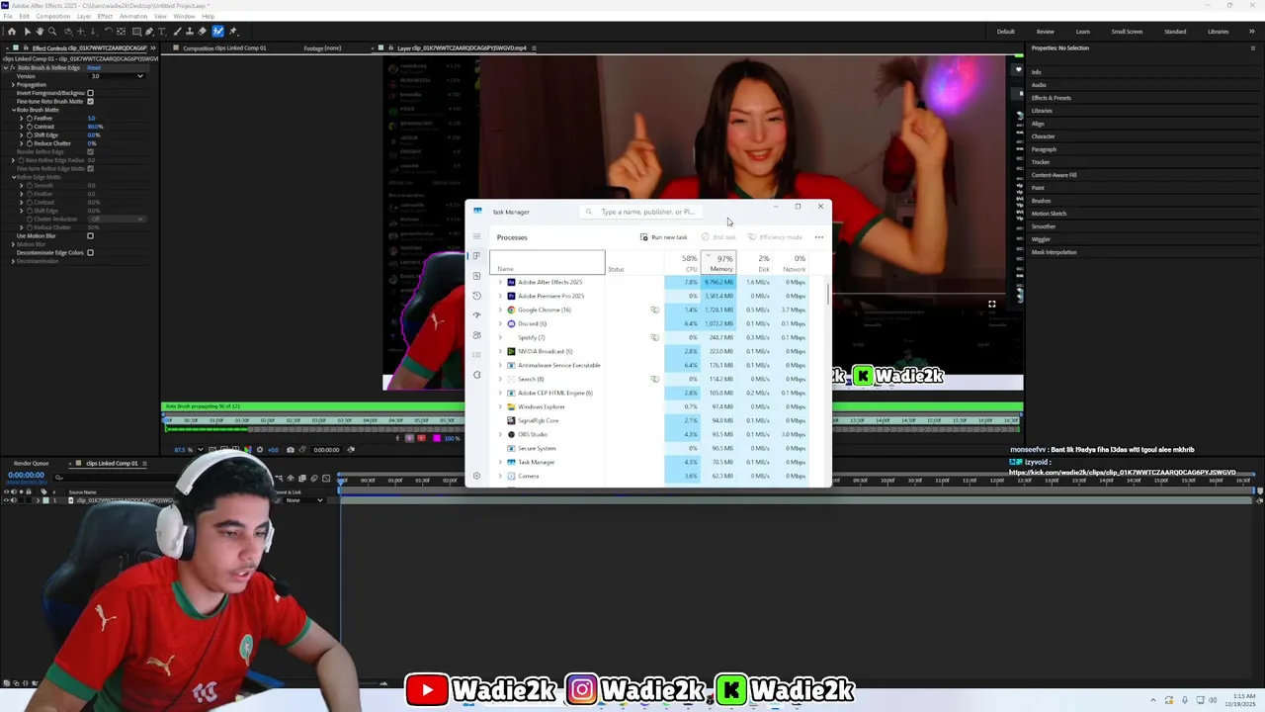The width and height of the screenshot is (1265, 712).
Task: Select the Puppet Pin tool
Action: click(233, 32)
